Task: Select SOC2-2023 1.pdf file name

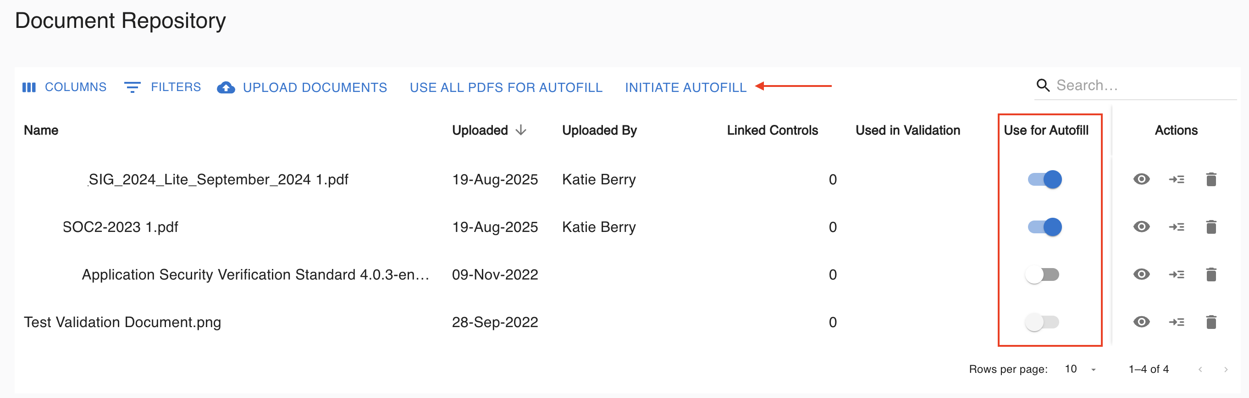Action: coord(120,227)
